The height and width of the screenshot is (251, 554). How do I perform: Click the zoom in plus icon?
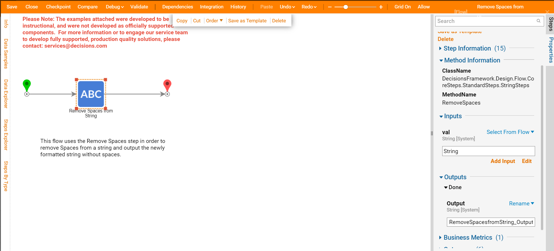[381, 7]
